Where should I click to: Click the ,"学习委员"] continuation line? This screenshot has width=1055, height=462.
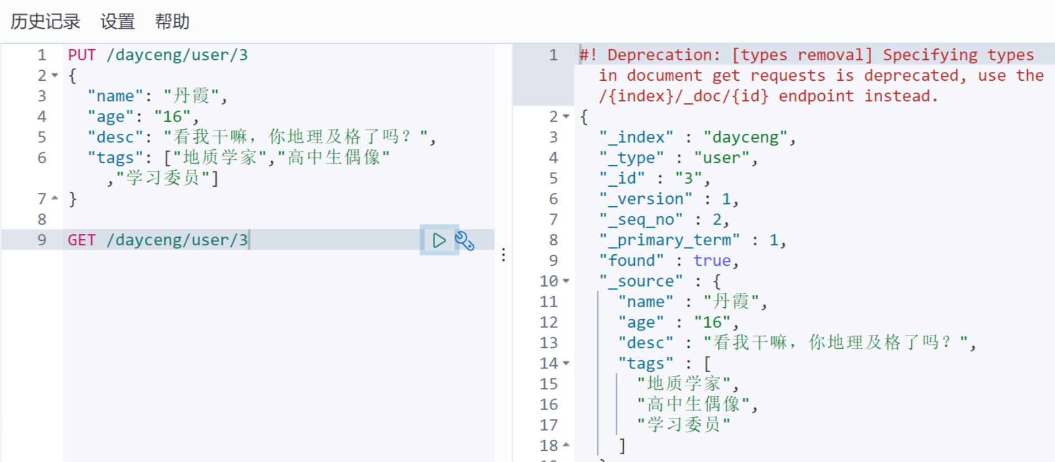pyautogui.click(x=163, y=178)
